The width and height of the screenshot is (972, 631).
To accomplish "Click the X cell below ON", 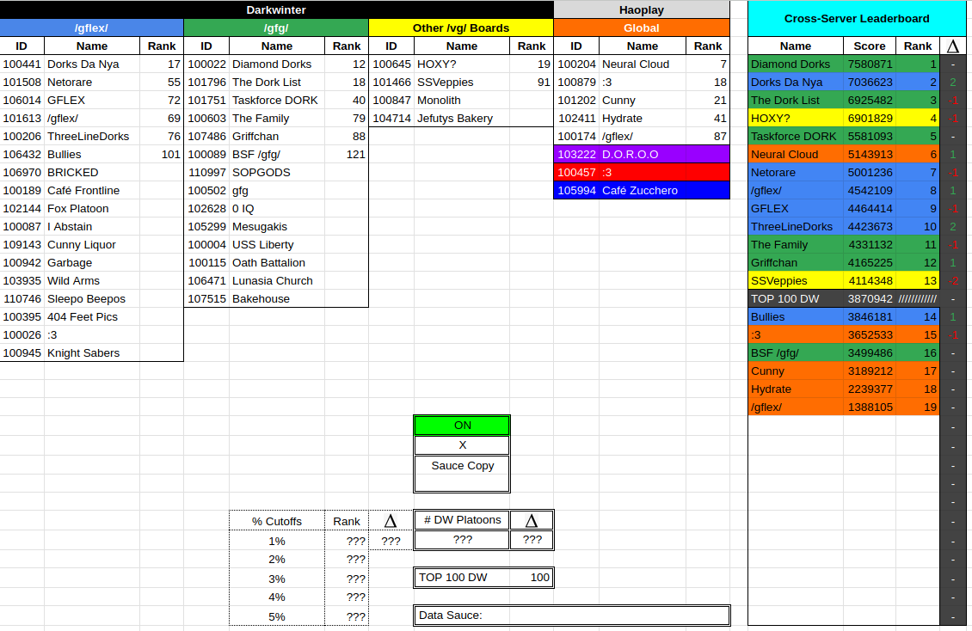I will click(462, 445).
